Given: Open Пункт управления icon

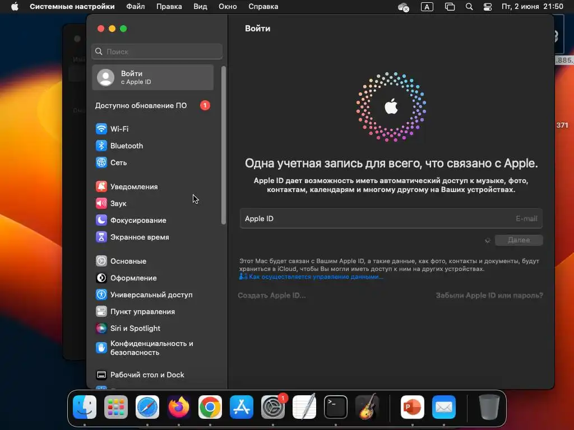Looking at the screenshot, I should coord(101,311).
